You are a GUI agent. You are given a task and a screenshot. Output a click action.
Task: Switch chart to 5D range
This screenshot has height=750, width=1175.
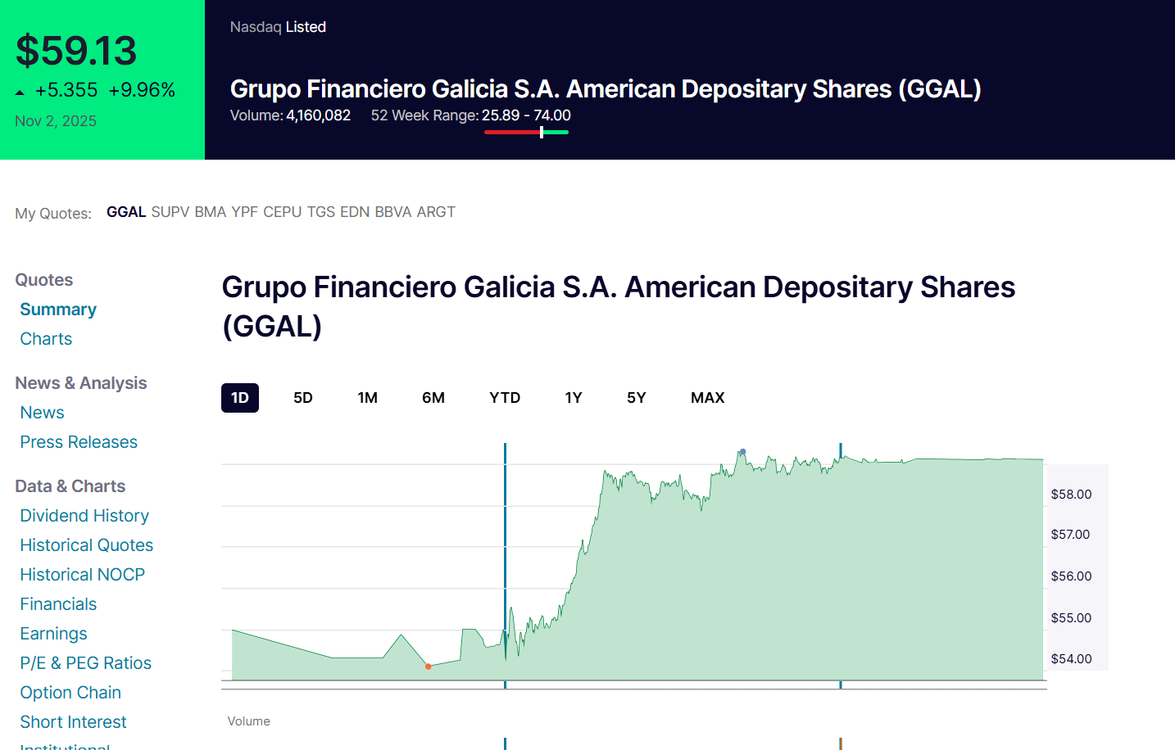303,398
